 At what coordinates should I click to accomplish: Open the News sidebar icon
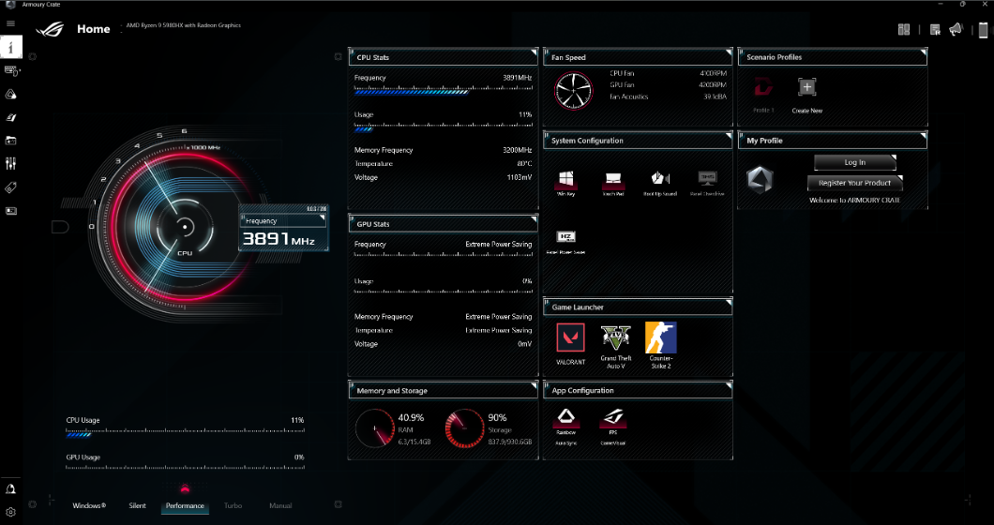pos(10,211)
